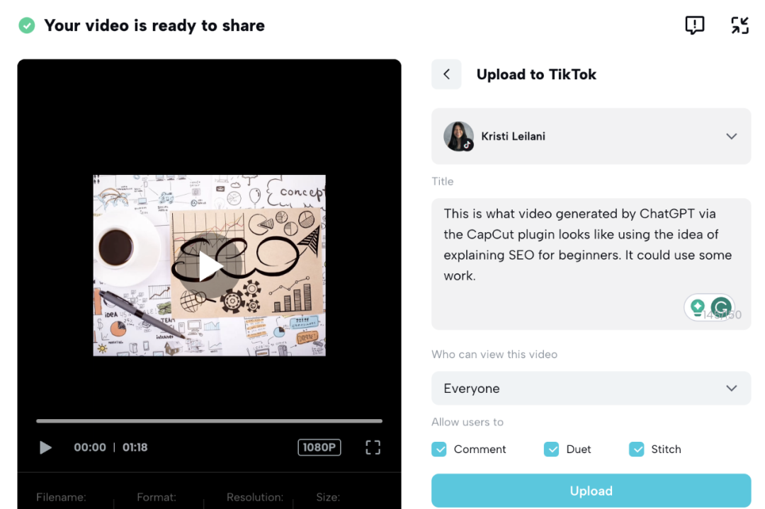The width and height of the screenshot is (765, 509).
Task: Click the 'Upload to TikTok' heading
Action: pos(536,74)
